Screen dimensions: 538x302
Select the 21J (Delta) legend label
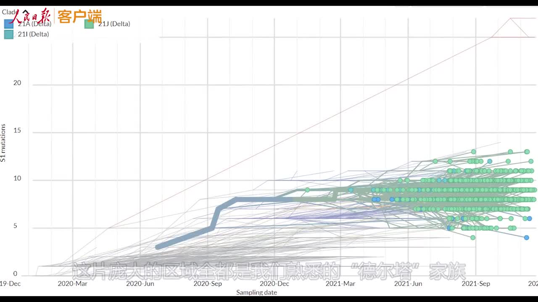(x=114, y=24)
